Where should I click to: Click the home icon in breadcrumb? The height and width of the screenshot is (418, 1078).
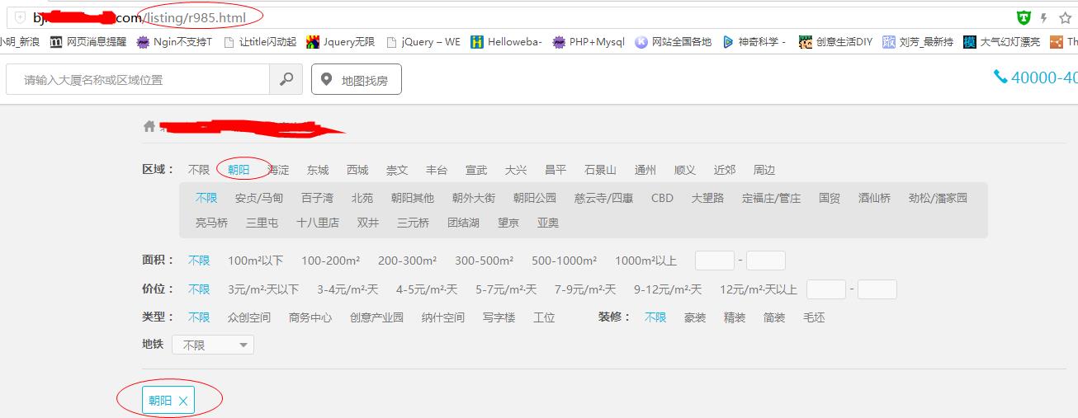pyautogui.click(x=149, y=126)
